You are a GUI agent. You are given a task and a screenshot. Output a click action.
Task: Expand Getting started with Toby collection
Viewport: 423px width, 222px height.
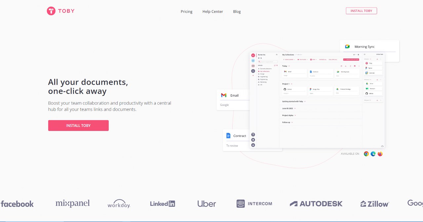[x=305, y=102]
